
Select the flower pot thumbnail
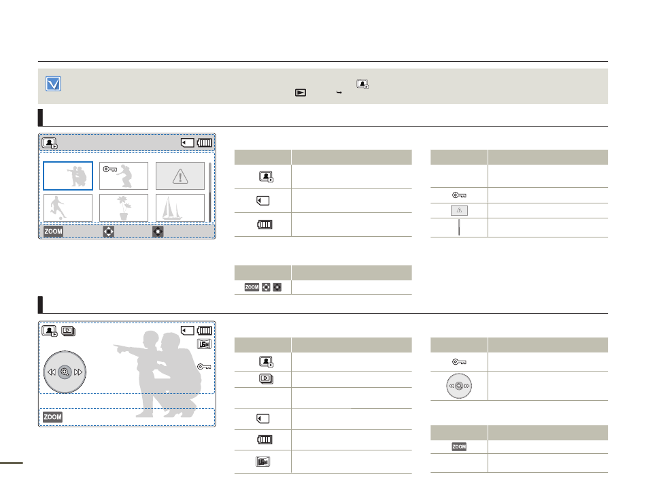pyautogui.click(x=124, y=208)
